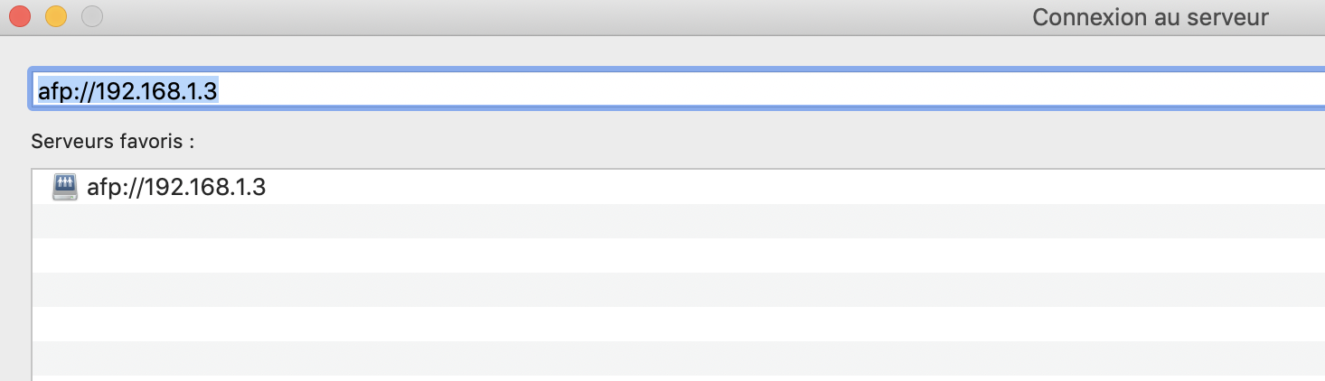Click the highlighted afp://192.168.1.3 text in address field
The image size is (1325, 381).
127,90
